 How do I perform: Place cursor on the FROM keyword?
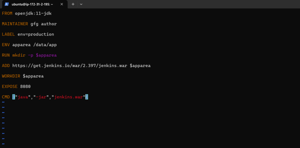point(7,13)
